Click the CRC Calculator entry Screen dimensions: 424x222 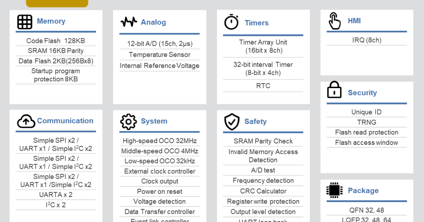tap(263, 191)
